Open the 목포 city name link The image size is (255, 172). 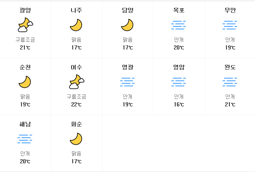tap(179, 10)
